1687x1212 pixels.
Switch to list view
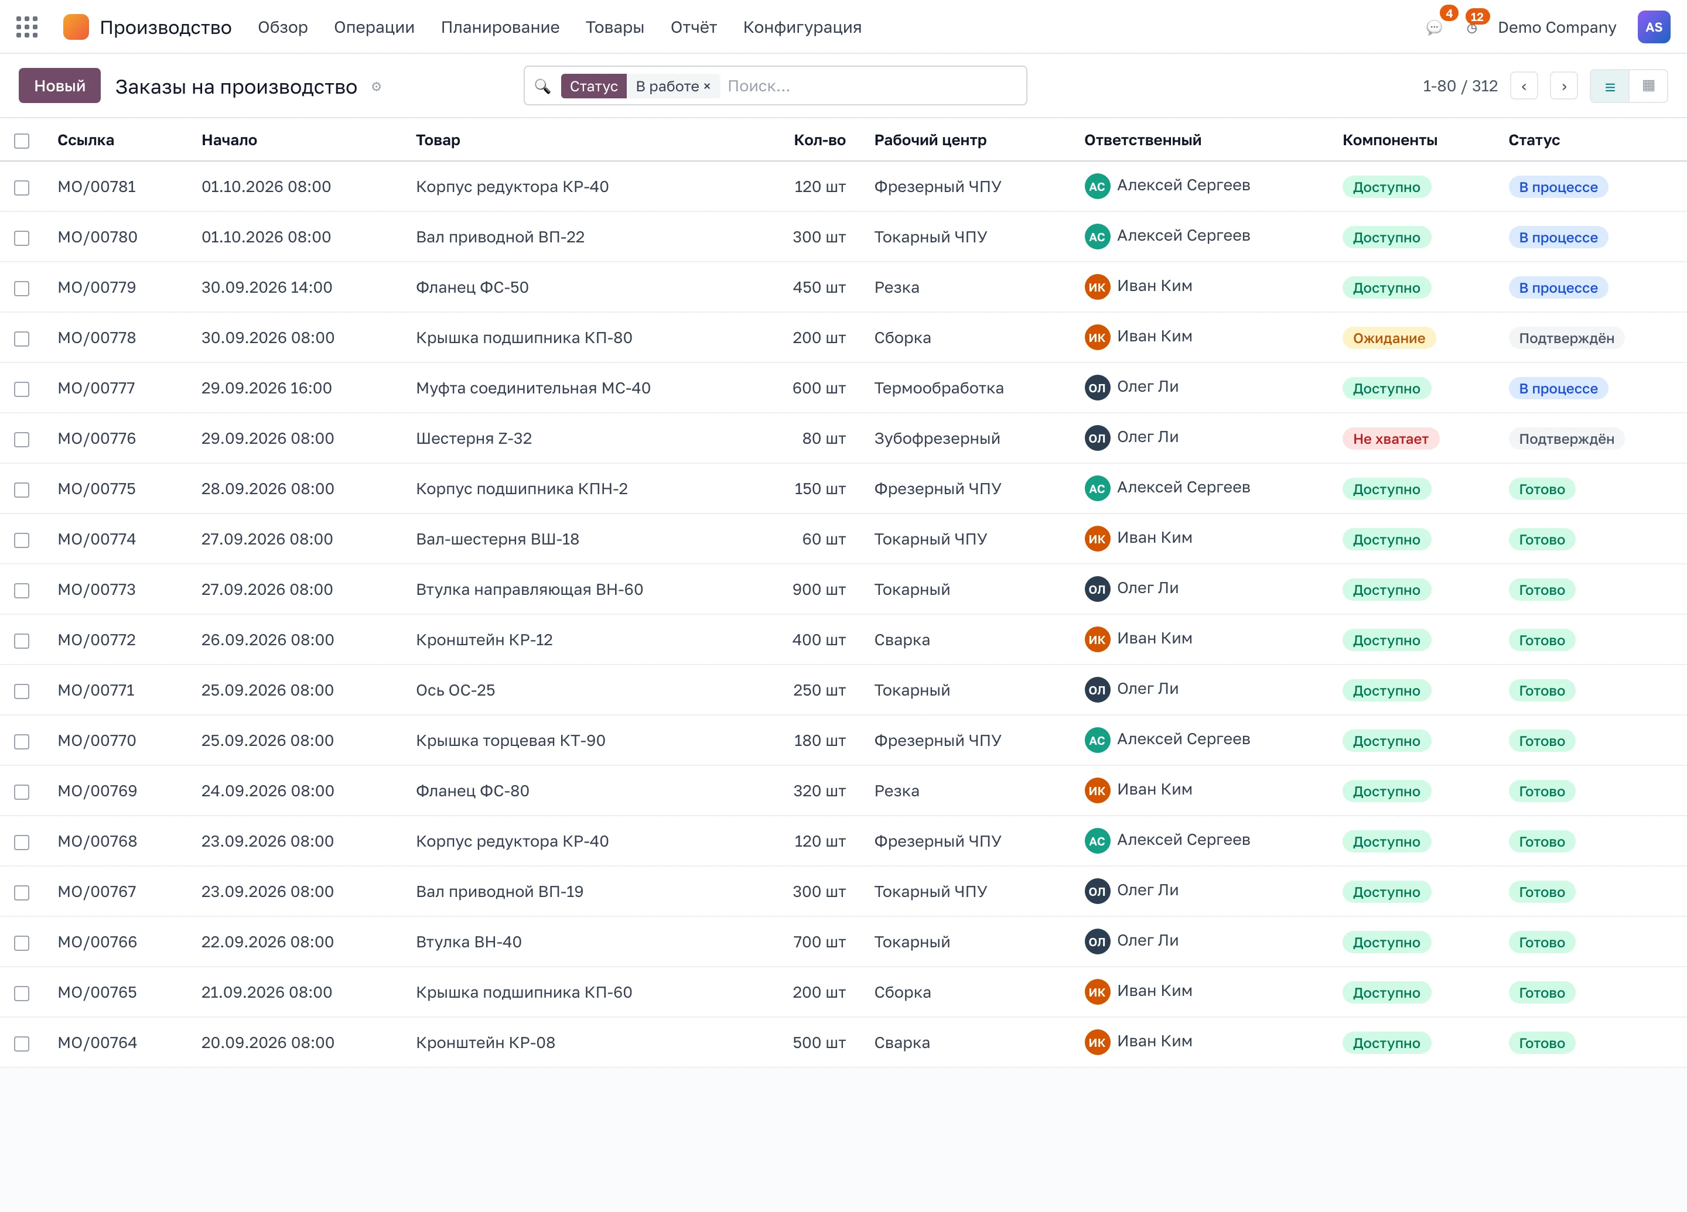click(1610, 86)
